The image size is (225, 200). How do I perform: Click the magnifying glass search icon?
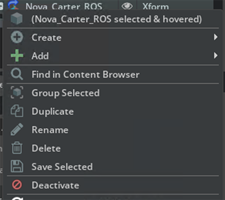point(17,75)
